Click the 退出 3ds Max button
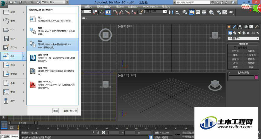 pyautogui.click(x=70, y=111)
